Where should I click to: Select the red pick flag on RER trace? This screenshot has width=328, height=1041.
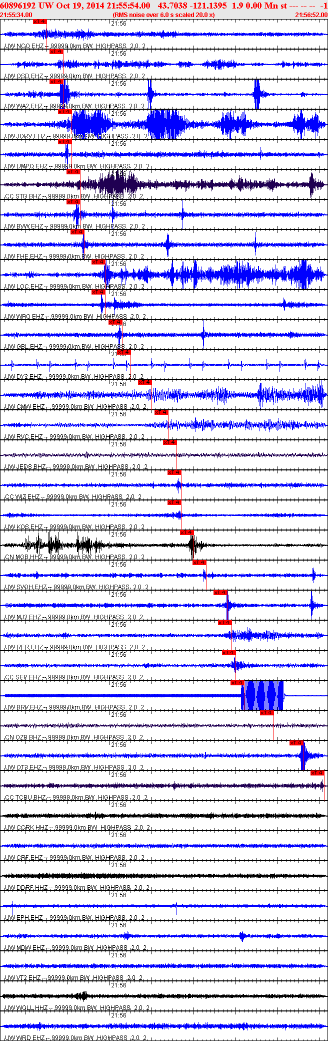225,623
